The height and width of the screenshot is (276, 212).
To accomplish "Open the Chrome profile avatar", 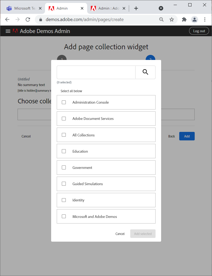I will pyautogui.click(x=195, y=19).
